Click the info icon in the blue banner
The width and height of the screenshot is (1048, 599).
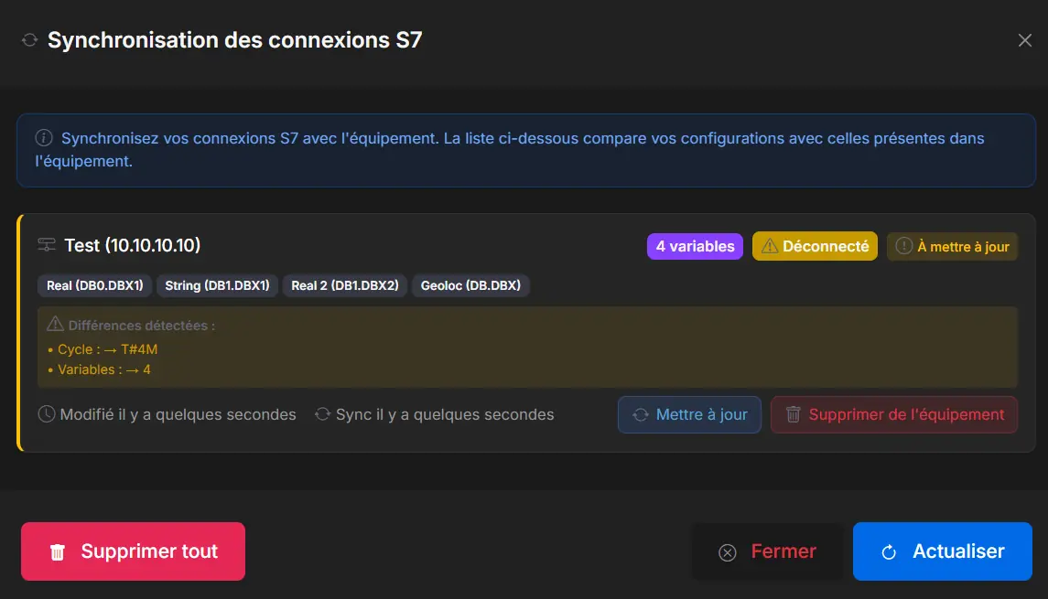click(x=42, y=137)
